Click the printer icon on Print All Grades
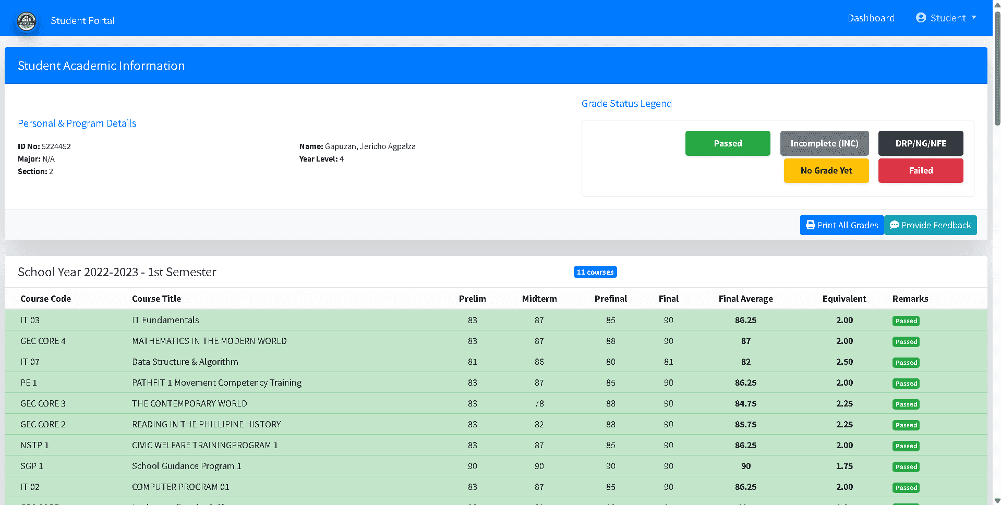Image resolution: width=1001 pixels, height=505 pixels. coord(810,225)
